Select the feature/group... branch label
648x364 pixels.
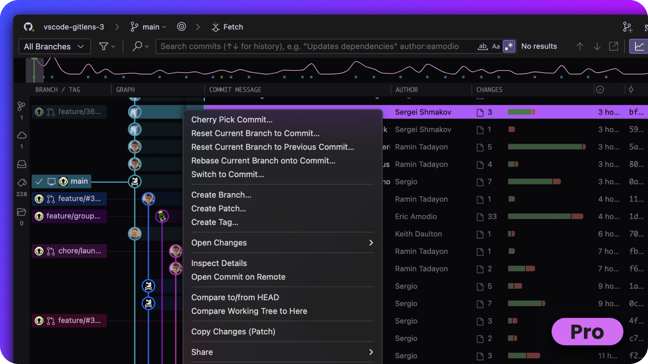click(x=69, y=216)
